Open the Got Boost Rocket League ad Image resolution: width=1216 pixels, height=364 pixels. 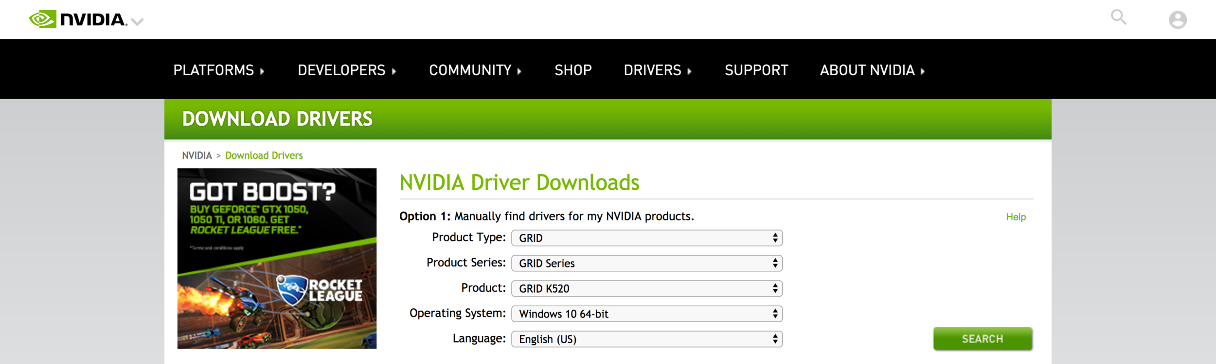(x=277, y=258)
